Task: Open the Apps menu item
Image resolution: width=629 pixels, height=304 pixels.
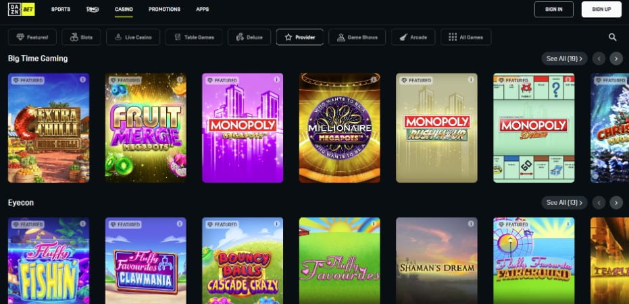Action: [203, 9]
